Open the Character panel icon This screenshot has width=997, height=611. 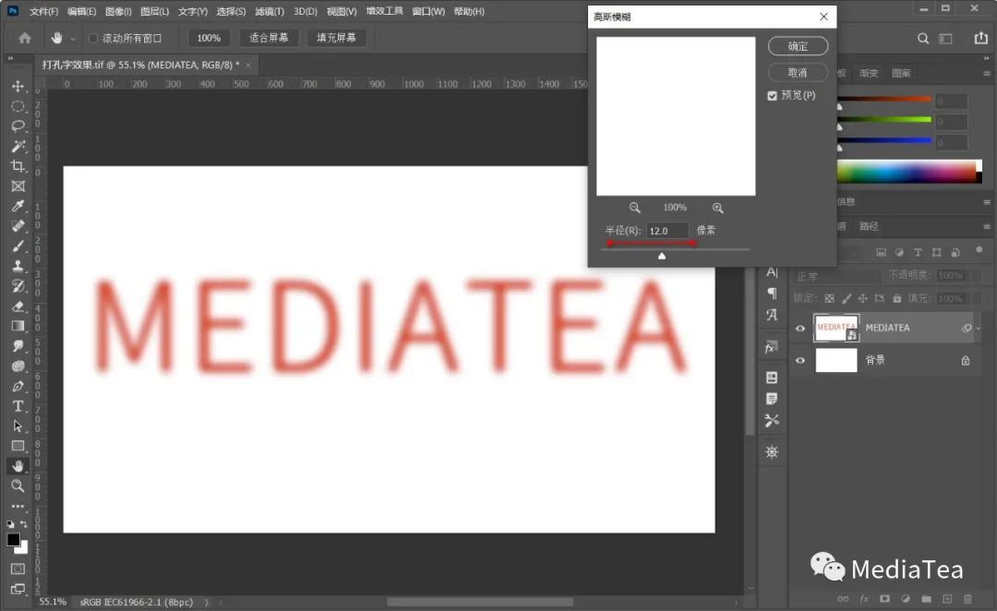click(772, 272)
